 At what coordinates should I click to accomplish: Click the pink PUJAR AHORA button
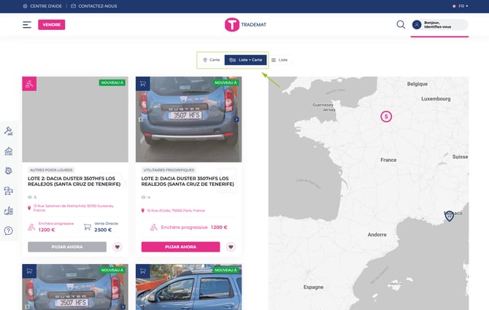point(180,247)
